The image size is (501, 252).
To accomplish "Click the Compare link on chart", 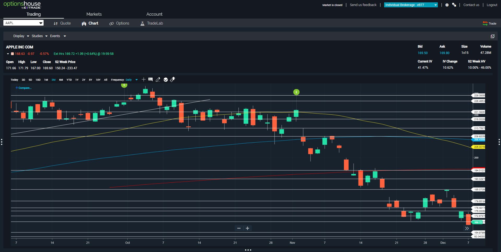I will click(23, 88).
